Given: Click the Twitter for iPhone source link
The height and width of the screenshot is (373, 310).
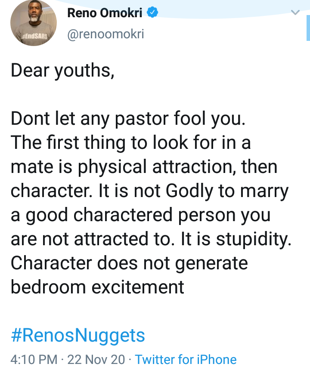Looking at the screenshot, I should pos(186,359).
